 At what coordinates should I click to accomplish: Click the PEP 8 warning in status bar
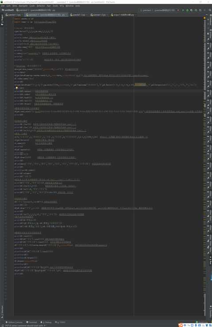point(25,326)
